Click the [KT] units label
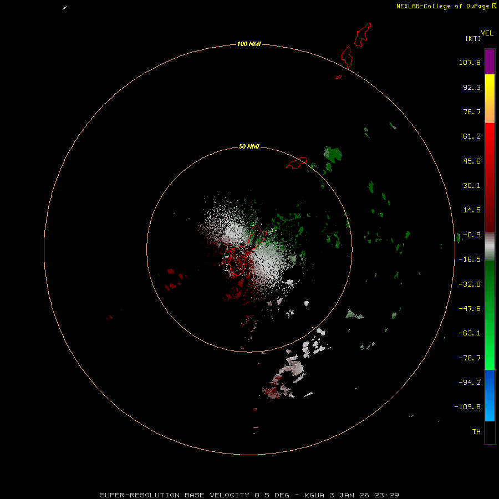The width and height of the screenshot is (499, 499). pos(473,38)
